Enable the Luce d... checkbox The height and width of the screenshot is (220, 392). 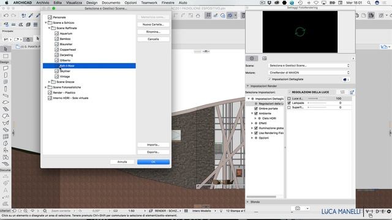pyautogui.click(x=289, y=99)
